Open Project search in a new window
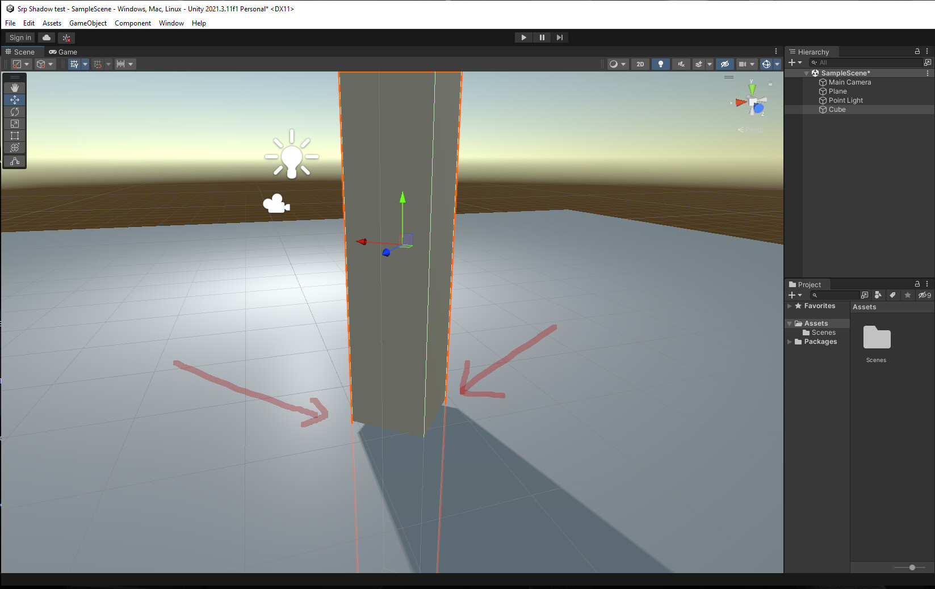 (865, 295)
